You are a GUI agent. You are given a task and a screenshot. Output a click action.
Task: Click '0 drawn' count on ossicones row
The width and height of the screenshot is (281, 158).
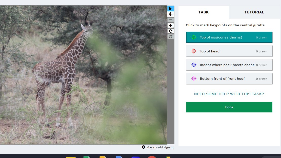pyautogui.click(x=262, y=37)
